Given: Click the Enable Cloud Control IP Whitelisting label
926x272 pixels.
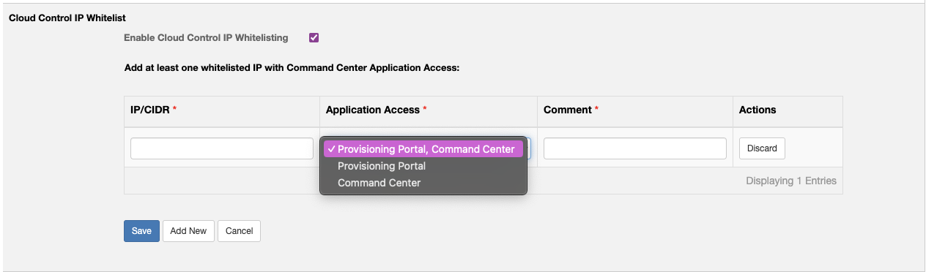Looking at the screenshot, I should pos(206,37).
